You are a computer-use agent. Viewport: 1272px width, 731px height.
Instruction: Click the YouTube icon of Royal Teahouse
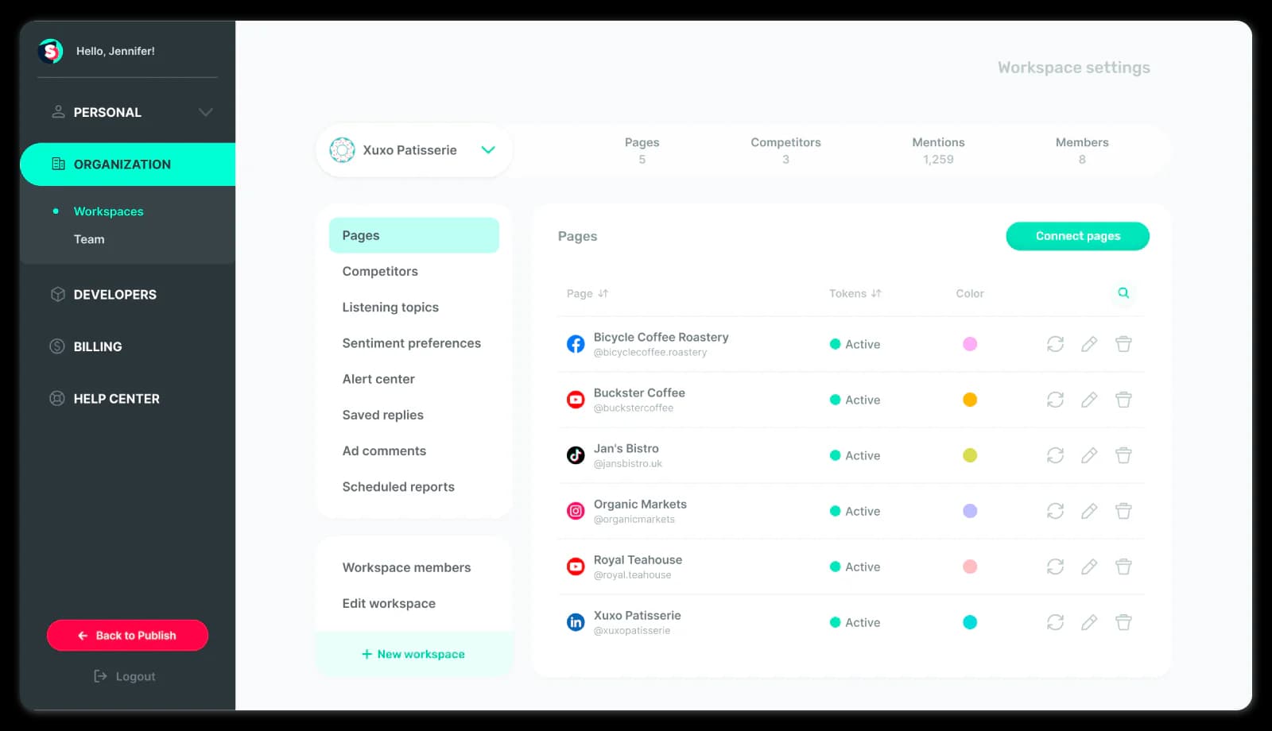tap(576, 567)
